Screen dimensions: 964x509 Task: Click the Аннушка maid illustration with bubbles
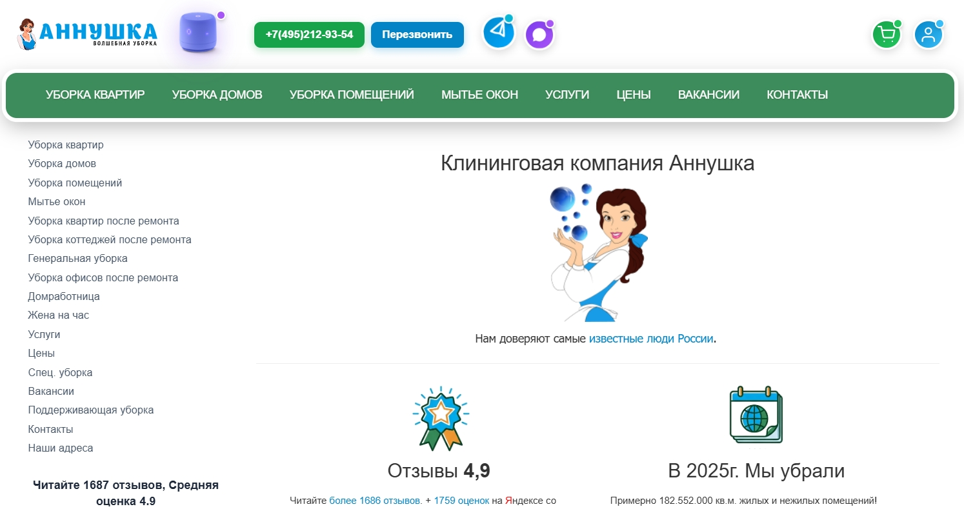click(x=598, y=252)
